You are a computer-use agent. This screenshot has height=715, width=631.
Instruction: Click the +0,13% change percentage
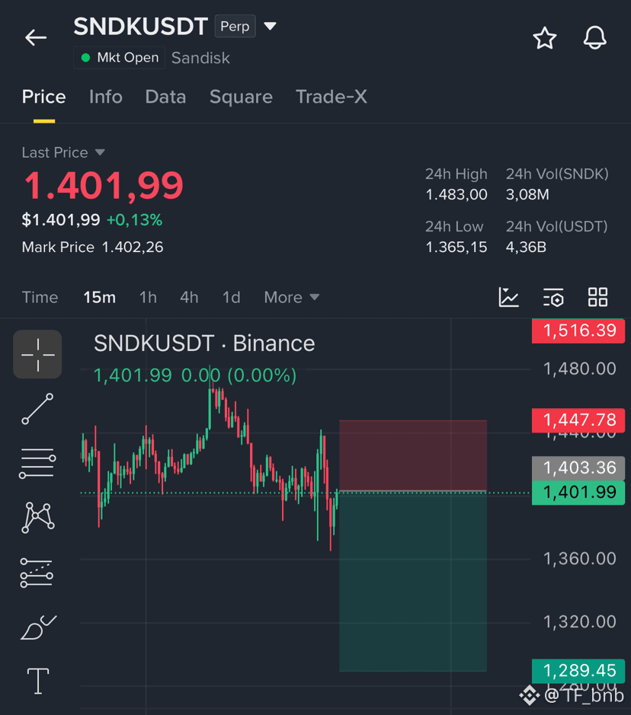coord(134,220)
